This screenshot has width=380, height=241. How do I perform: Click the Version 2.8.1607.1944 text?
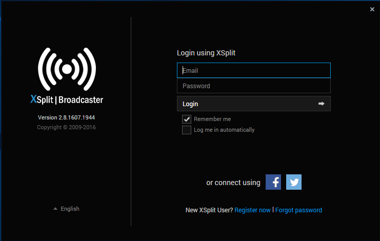point(66,117)
